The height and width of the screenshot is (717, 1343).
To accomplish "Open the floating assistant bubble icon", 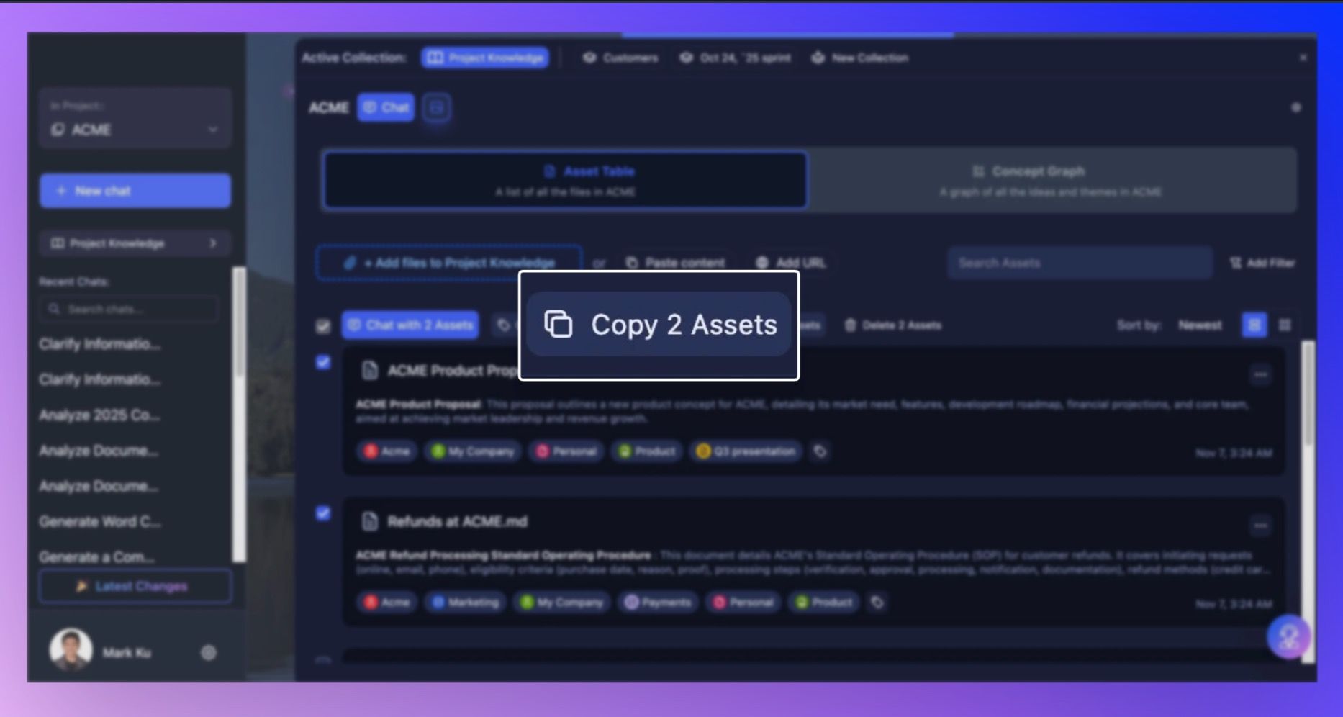I will 1288,636.
